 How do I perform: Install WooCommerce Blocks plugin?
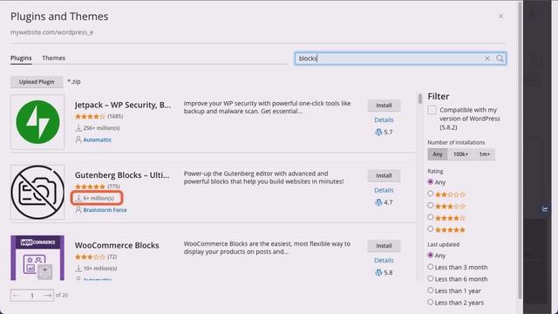tap(384, 246)
